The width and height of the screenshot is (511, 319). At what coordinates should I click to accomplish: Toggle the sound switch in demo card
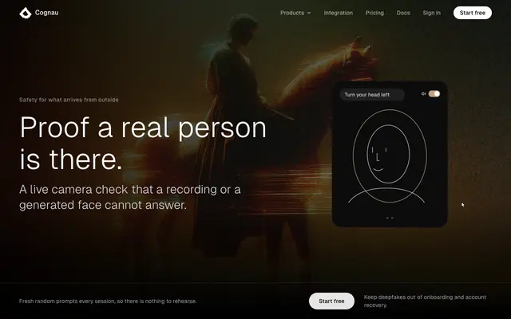coord(434,94)
